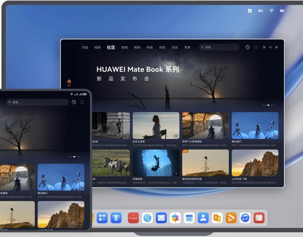Image resolution: width=303 pixels, height=237 pixels.
Task: Click the 深海诱惑 title text
Action: [137, 179]
